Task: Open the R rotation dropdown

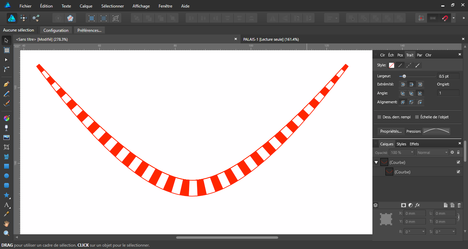Action: pos(415,232)
